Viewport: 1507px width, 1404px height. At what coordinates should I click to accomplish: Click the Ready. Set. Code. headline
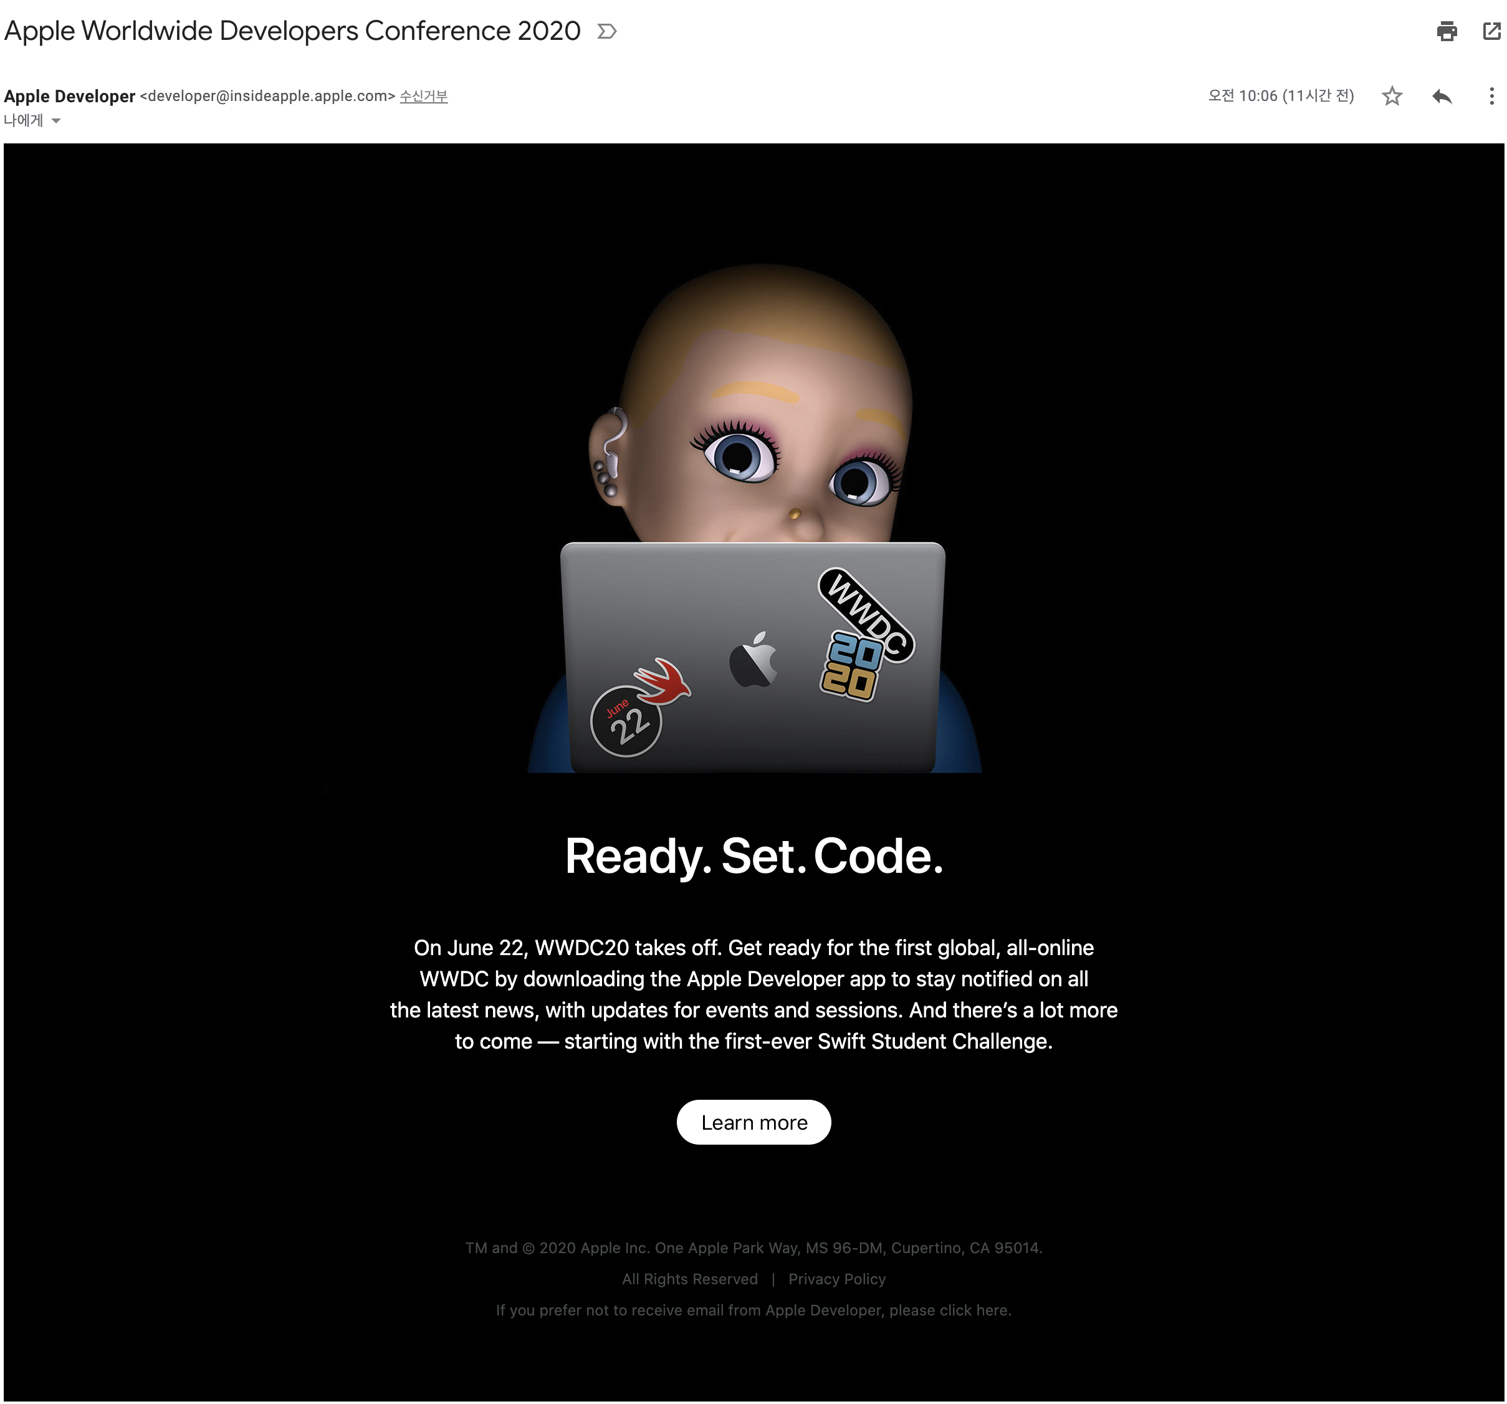pos(754,856)
